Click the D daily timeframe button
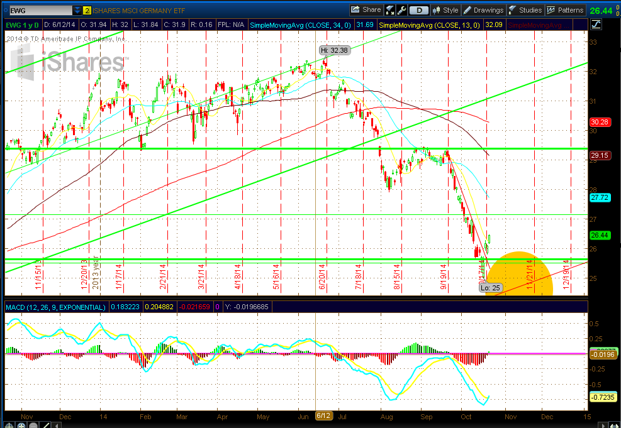 [419, 10]
